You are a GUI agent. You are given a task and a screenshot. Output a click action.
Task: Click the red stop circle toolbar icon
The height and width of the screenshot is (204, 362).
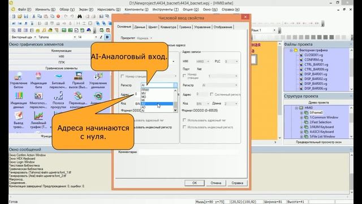point(58,16)
